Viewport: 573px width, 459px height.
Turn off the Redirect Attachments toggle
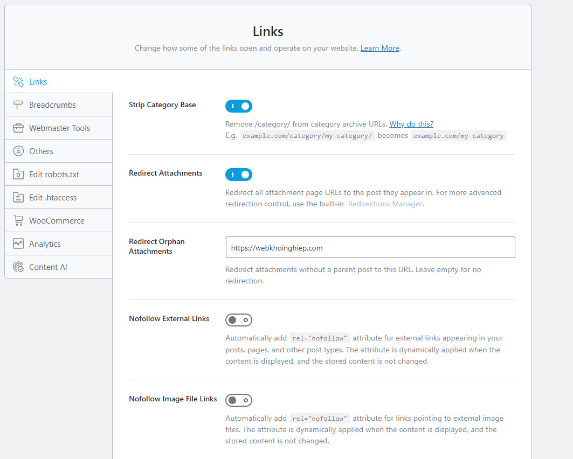coord(238,175)
